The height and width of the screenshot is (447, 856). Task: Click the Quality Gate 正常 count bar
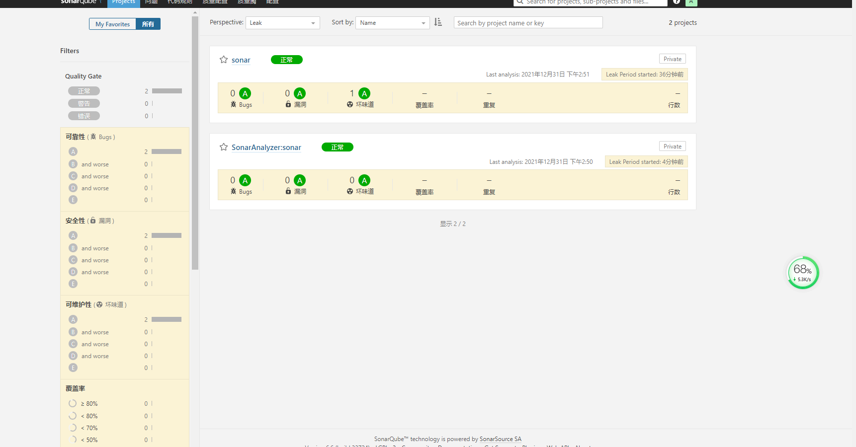click(x=167, y=91)
